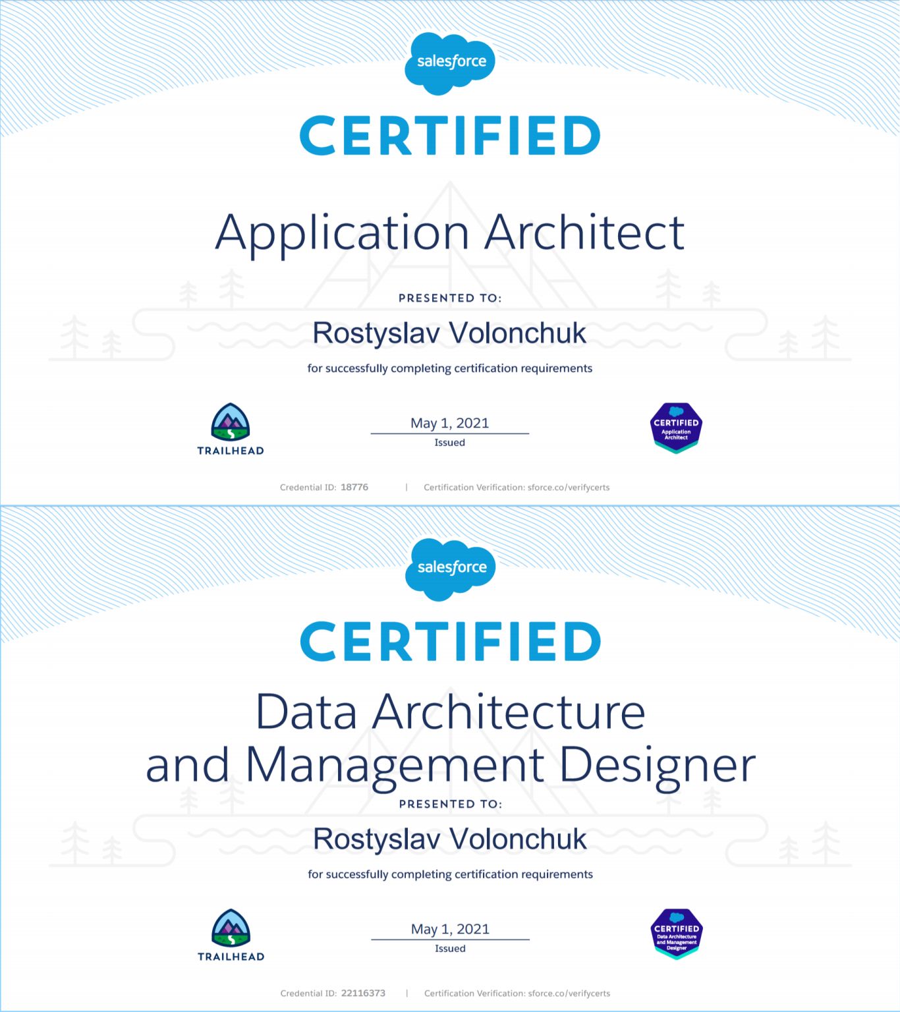The height and width of the screenshot is (1012, 900).
Task: Click the Trailhead logo on the Data Architecture certificate
Action: [231, 935]
